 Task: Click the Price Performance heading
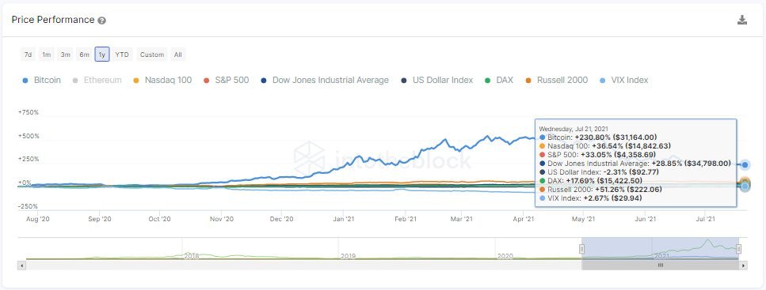[53, 20]
